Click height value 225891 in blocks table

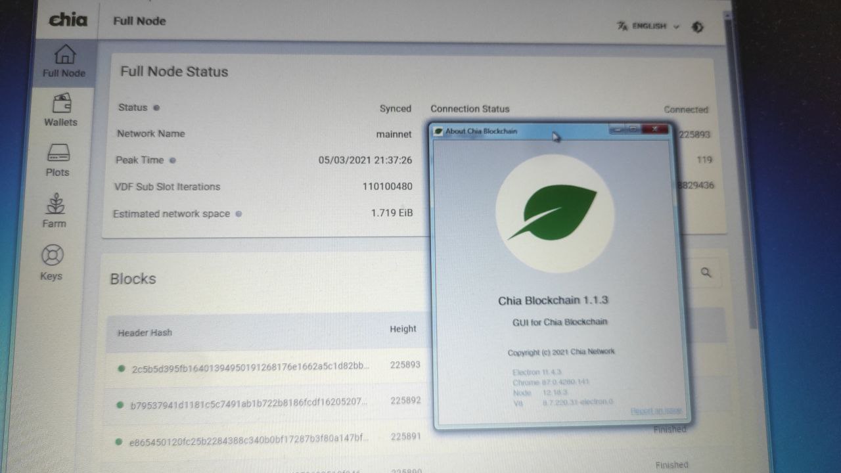[405, 436]
